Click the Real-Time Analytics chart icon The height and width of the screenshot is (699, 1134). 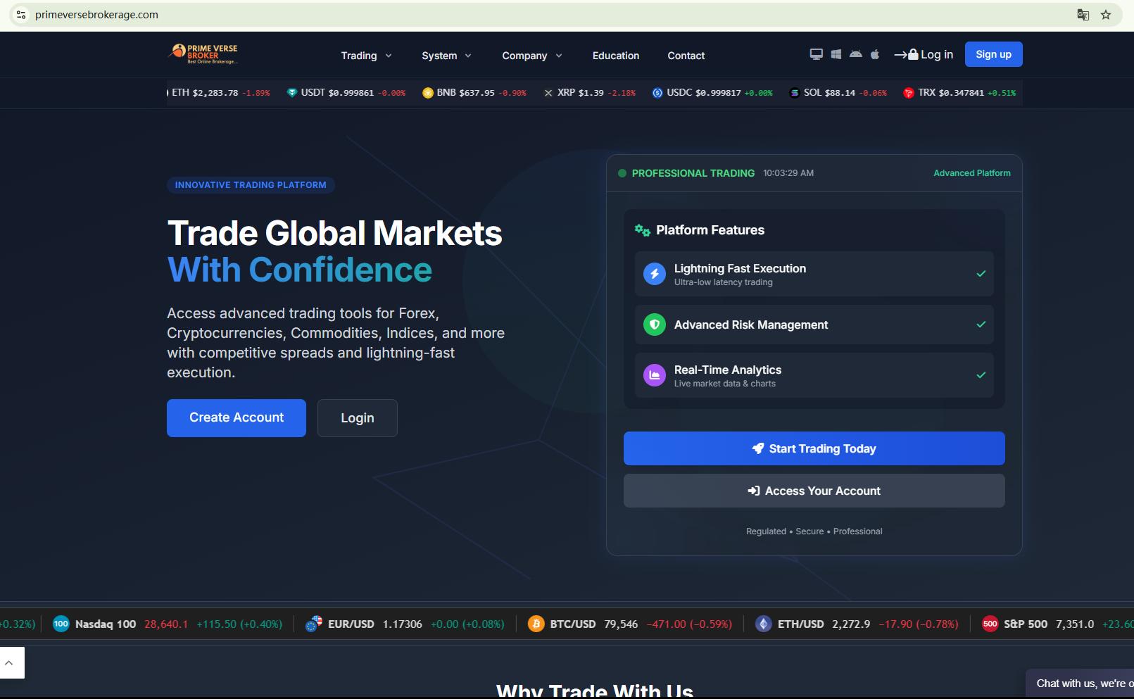(655, 375)
